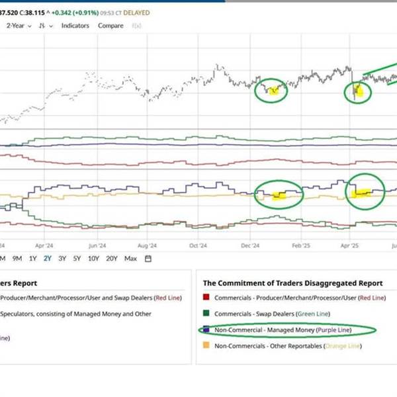
Task: Click the highlighted December price dip on chart
Action: [272, 90]
